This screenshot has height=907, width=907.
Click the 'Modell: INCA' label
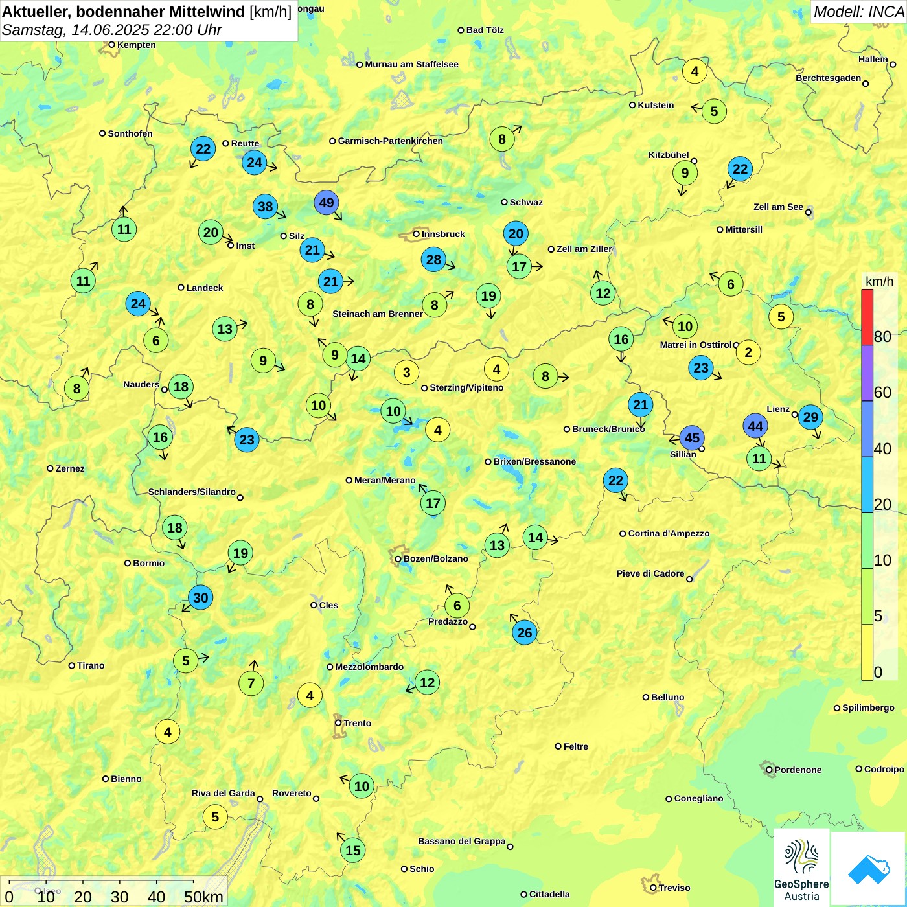pyautogui.click(x=858, y=12)
